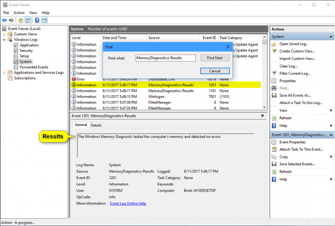Viewport: 335px width, 226px height.
Task: Open the Setup log
Action: coord(25,56)
